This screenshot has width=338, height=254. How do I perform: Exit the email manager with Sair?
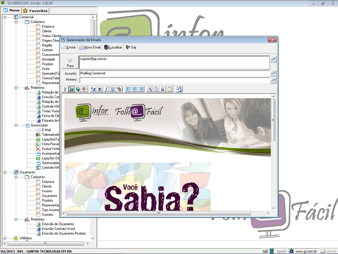(131, 47)
